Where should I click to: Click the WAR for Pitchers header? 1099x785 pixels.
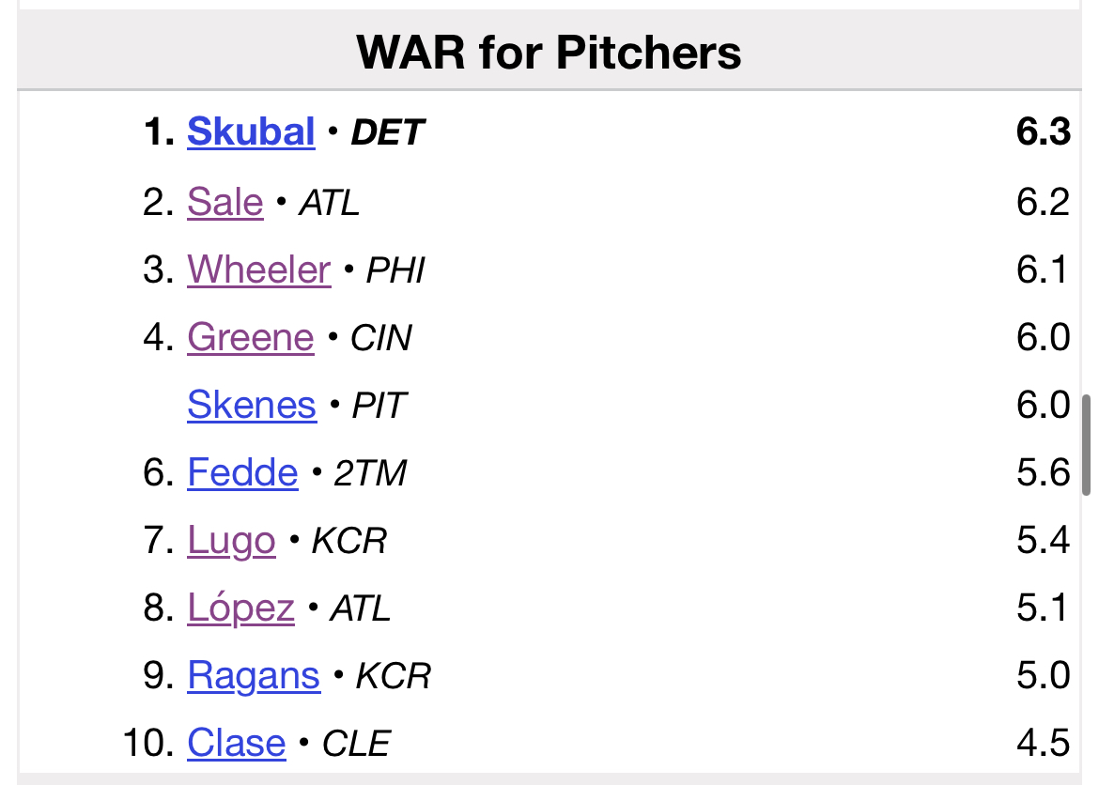(549, 52)
